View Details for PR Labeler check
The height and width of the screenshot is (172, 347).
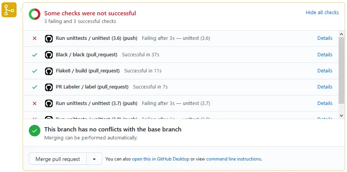[x=325, y=87]
